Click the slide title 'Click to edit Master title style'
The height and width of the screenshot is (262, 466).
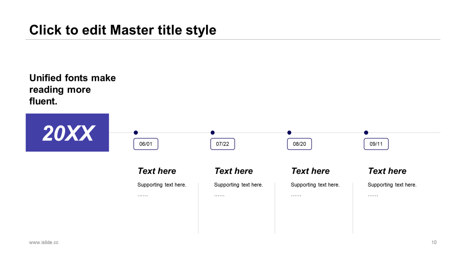click(123, 30)
